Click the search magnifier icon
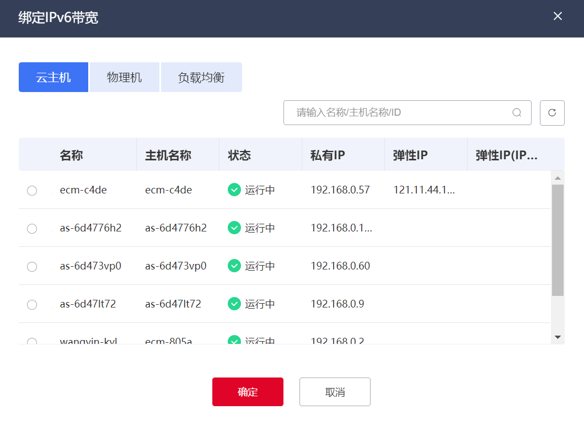This screenshot has height=426, width=584. (x=517, y=112)
